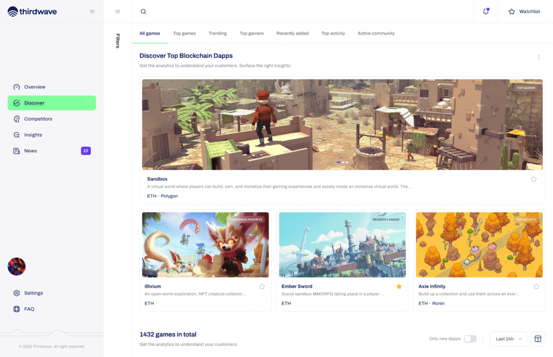Image resolution: width=553 pixels, height=357 pixels.
Task: Unstar the Ember Sword game
Action: click(x=399, y=286)
